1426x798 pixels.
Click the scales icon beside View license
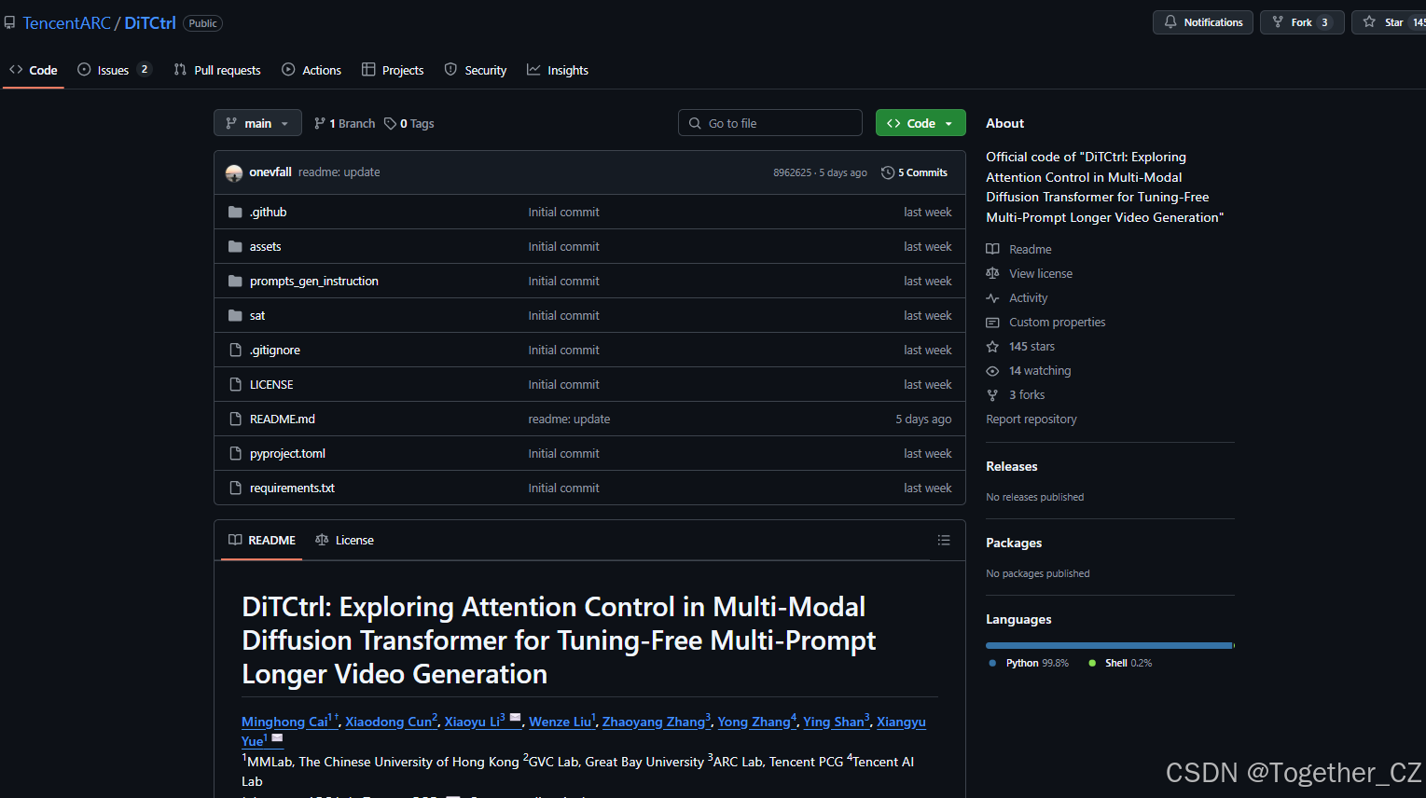[x=992, y=273]
